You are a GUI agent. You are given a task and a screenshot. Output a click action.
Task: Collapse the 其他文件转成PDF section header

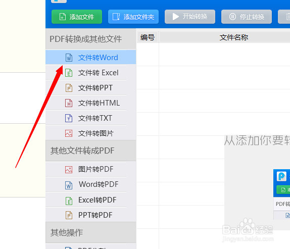[x=91, y=151]
